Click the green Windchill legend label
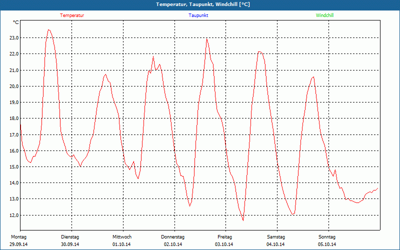 tap(324, 15)
